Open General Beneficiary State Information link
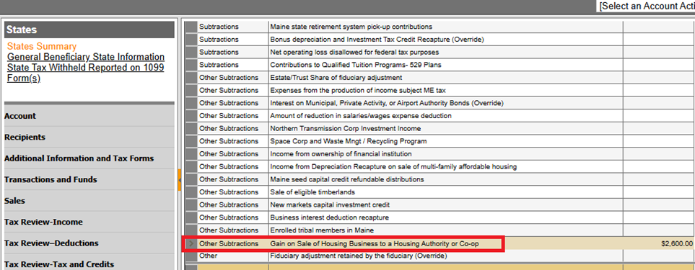 click(x=86, y=57)
